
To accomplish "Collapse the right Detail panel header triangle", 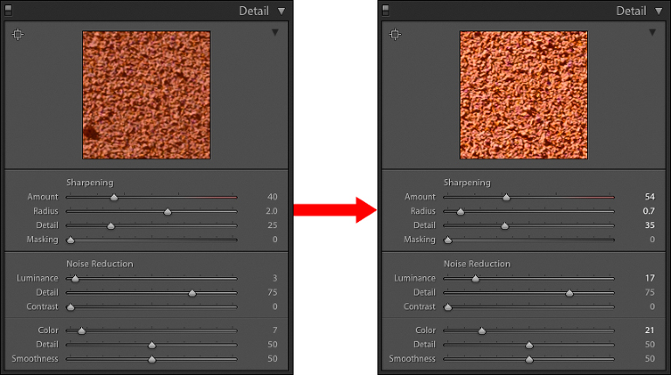I will [659, 11].
